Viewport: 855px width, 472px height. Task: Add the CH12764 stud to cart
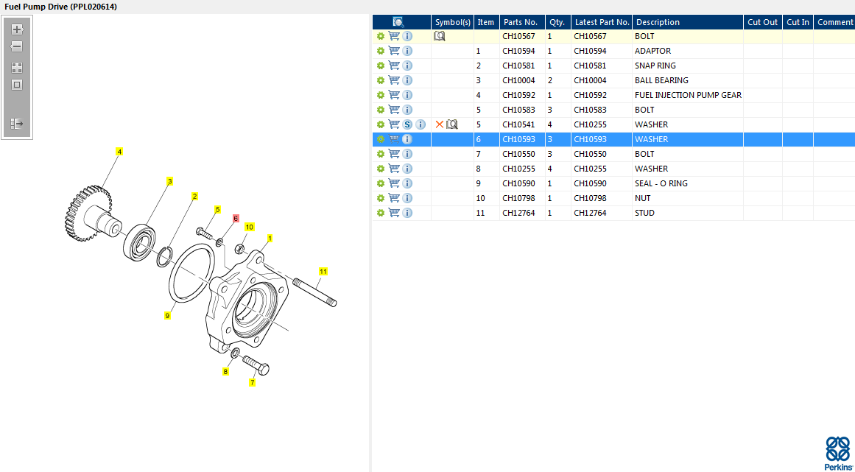pos(394,213)
